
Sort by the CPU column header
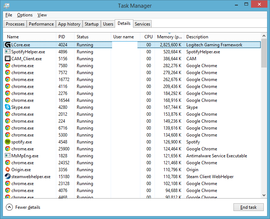point(147,37)
